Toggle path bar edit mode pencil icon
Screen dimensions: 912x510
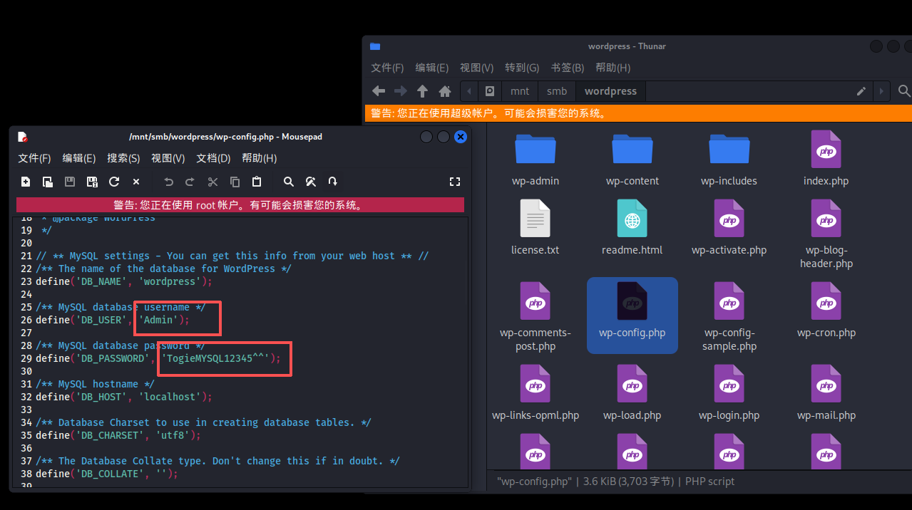click(861, 91)
